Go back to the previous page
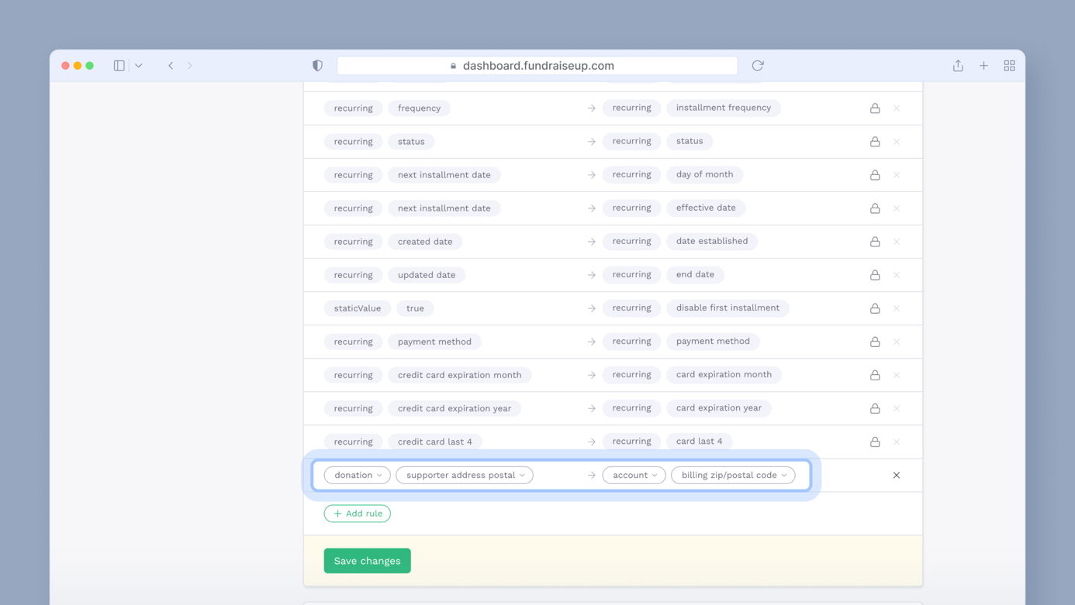The width and height of the screenshot is (1075, 605). [x=171, y=66]
